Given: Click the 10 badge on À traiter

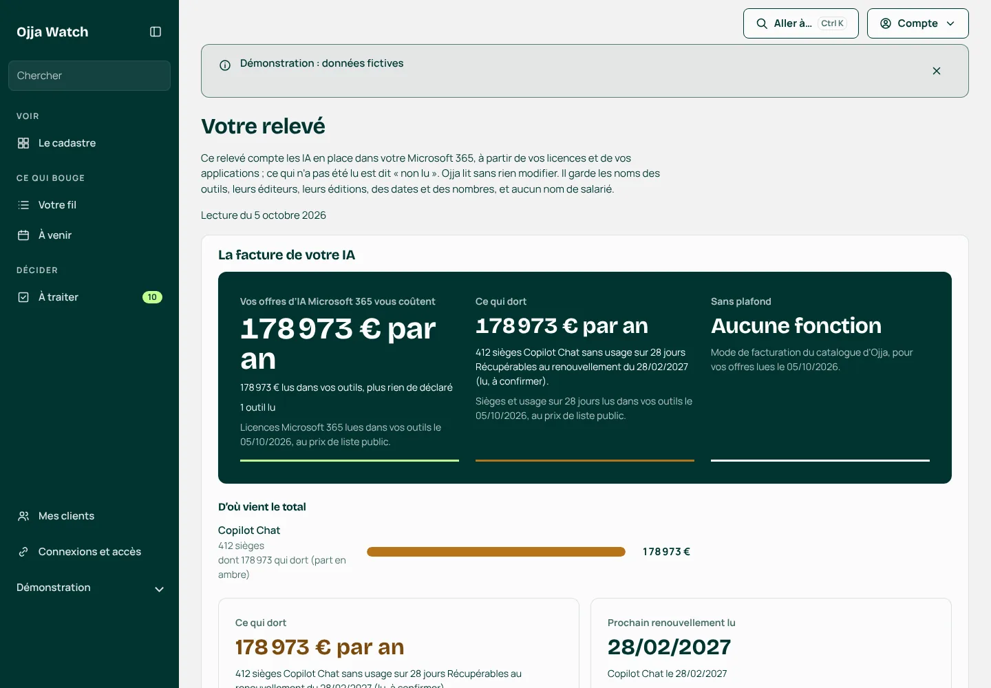Looking at the screenshot, I should (x=152, y=297).
